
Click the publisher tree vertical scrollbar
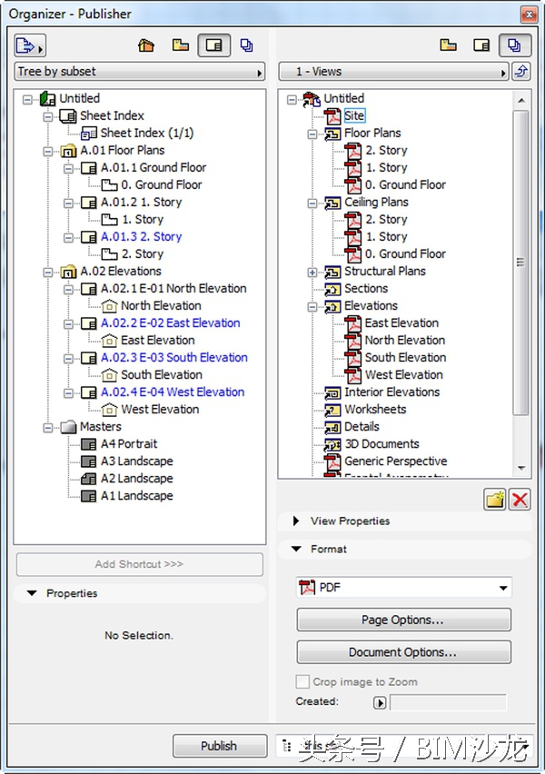click(521, 263)
